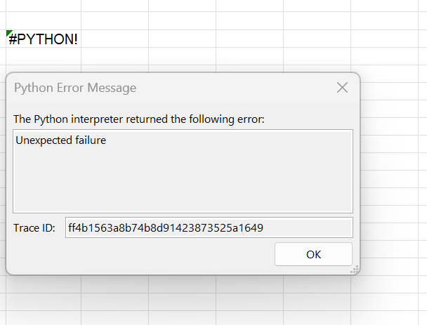Select the Trace ID value field
Image resolution: width=427 pixels, height=325 pixels.
pos(209,227)
